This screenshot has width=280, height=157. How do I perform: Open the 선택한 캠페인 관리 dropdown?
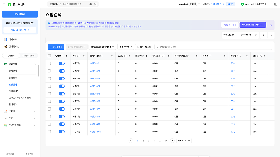(77, 47)
